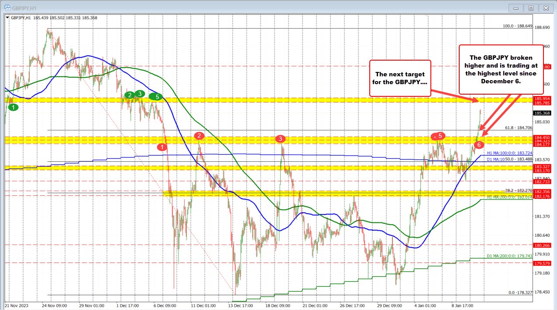
Task: Click the red "5" marker near 4 Jan
Action: tap(440, 136)
